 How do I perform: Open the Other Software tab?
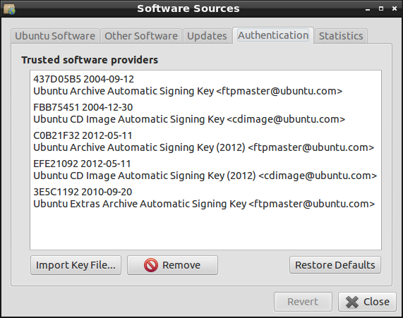coord(141,36)
